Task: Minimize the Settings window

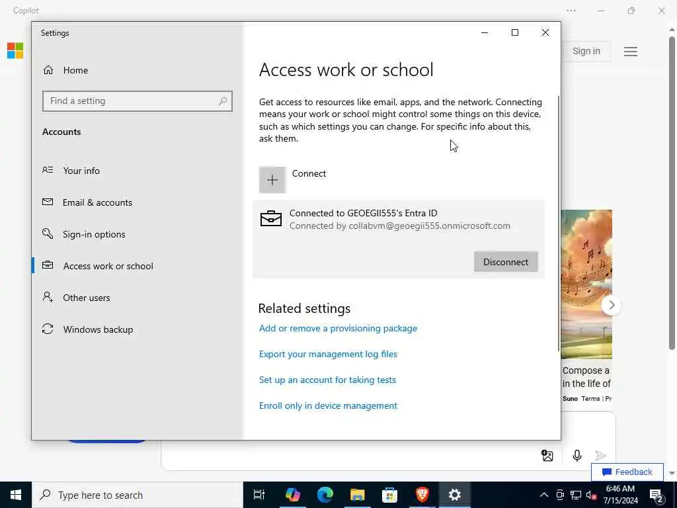Action: tap(485, 32)
